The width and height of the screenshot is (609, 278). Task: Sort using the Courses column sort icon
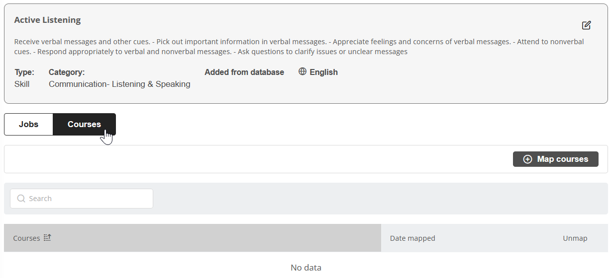click(x=47, y=238)
